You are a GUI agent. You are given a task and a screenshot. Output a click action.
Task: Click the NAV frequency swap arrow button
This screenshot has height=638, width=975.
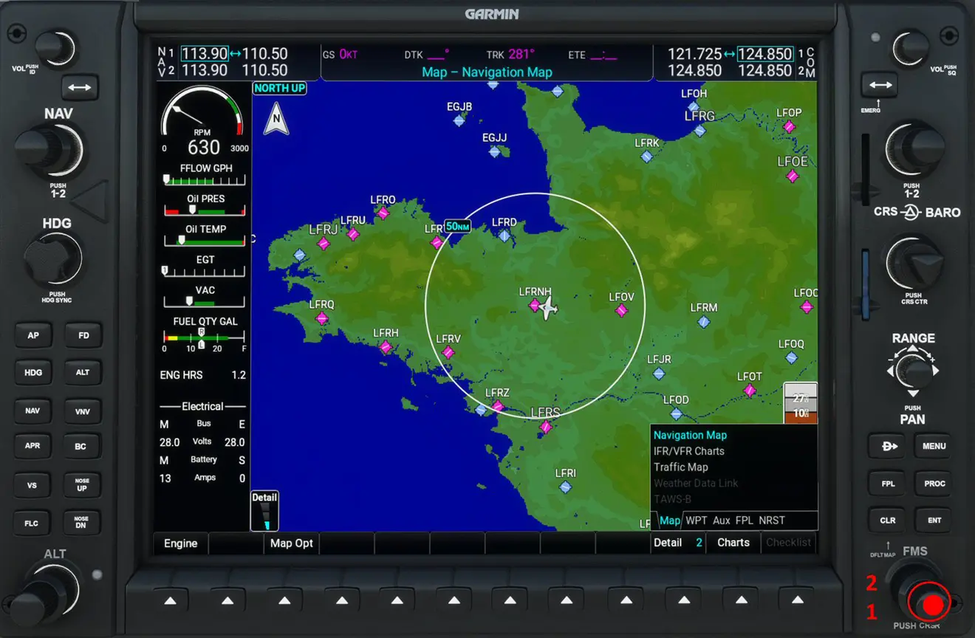[x=80, y=87]
